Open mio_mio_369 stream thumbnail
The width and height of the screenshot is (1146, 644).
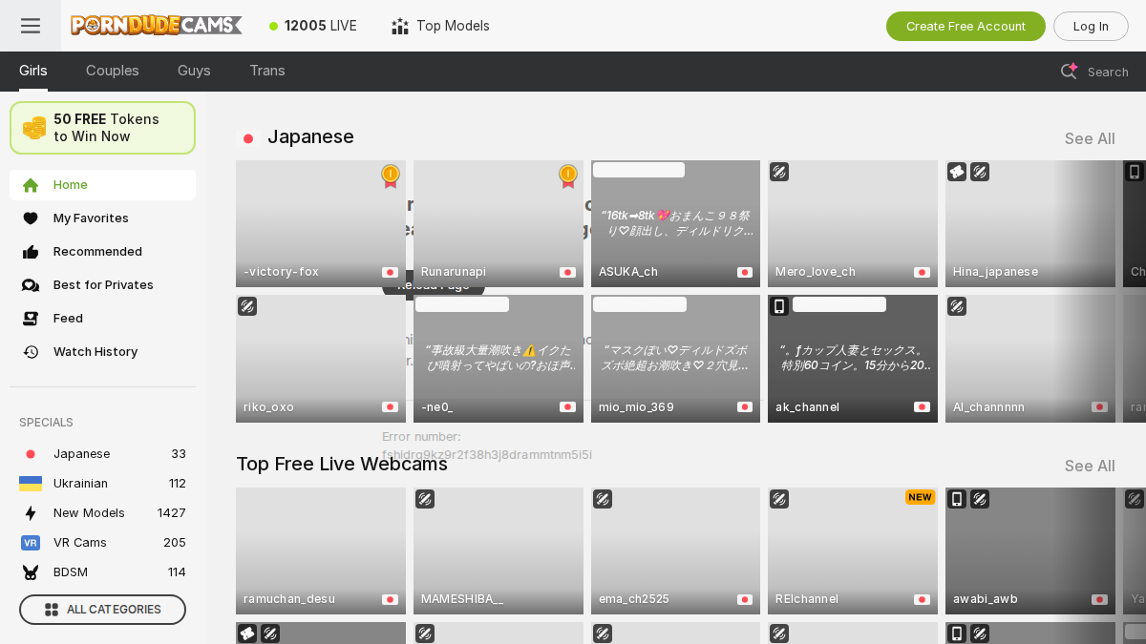pos(675,359)
